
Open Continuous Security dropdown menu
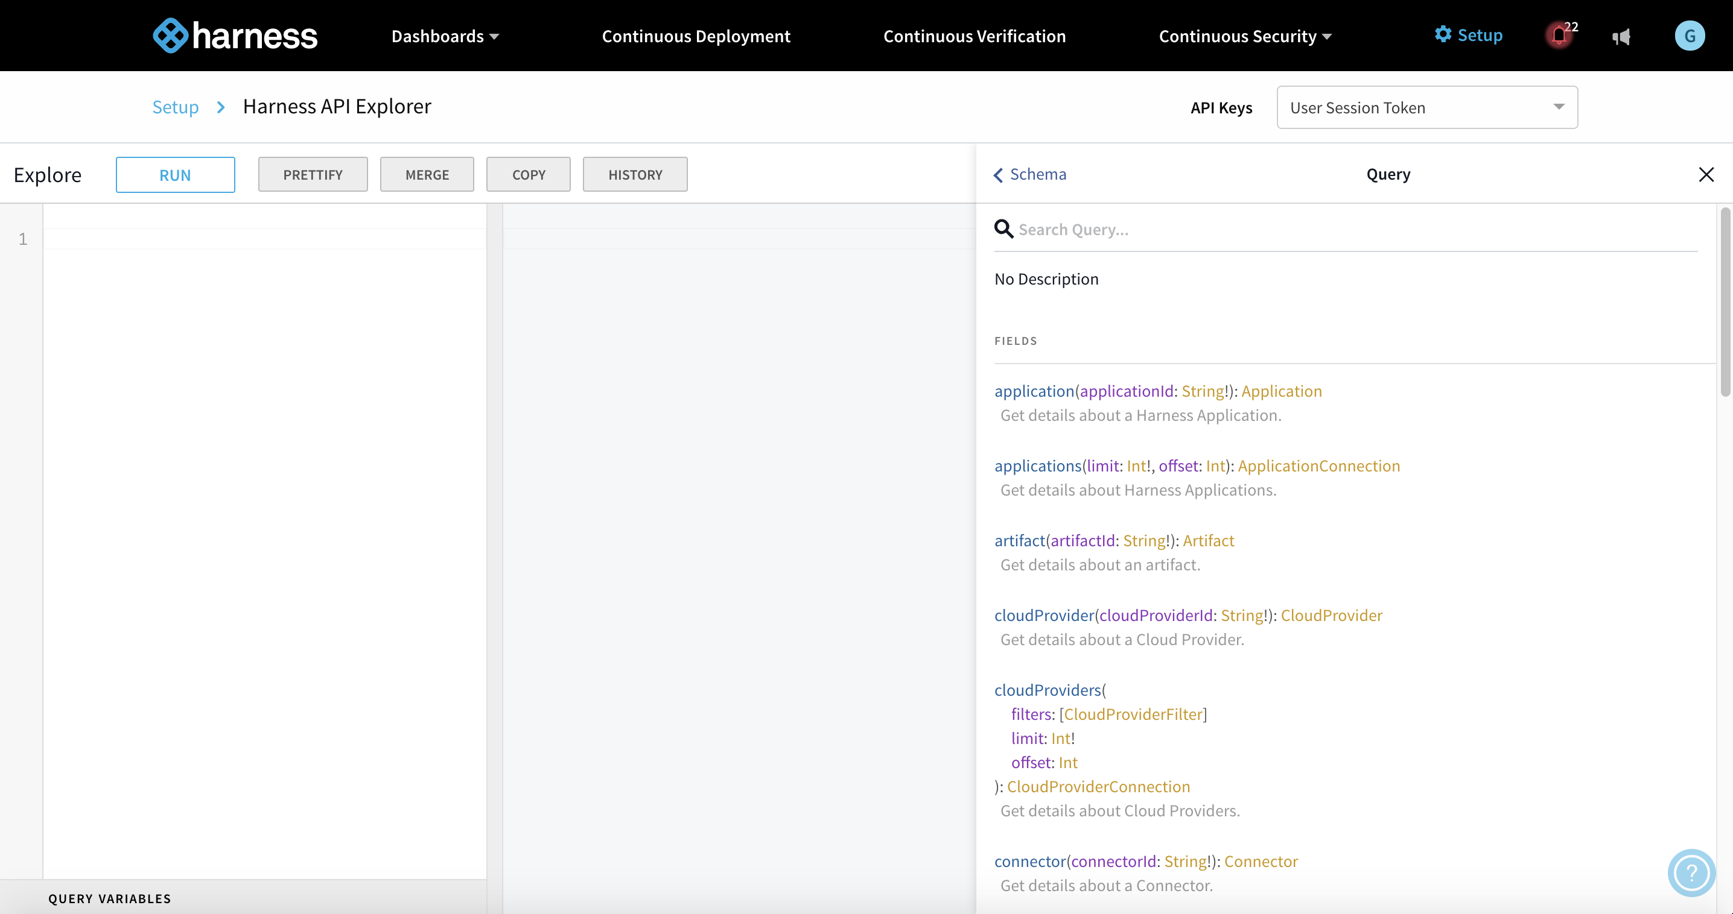pos(1245,36)
